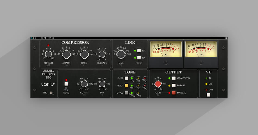Click the red GAIN knob
This screenshot has height=135, width=258.
(158, 84)
